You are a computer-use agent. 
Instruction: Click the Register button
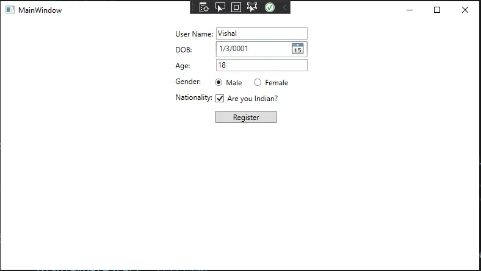coord(246,117)
